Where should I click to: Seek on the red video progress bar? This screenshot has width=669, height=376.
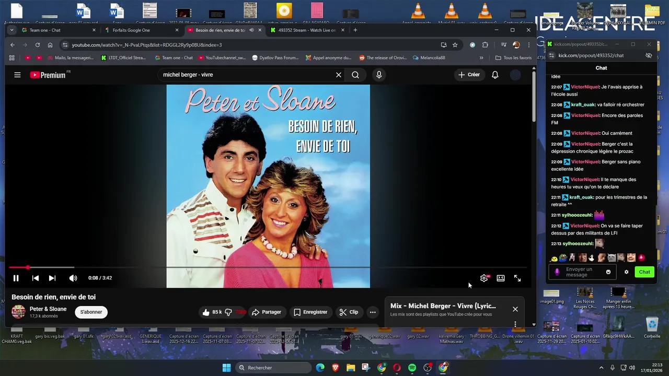268,267
